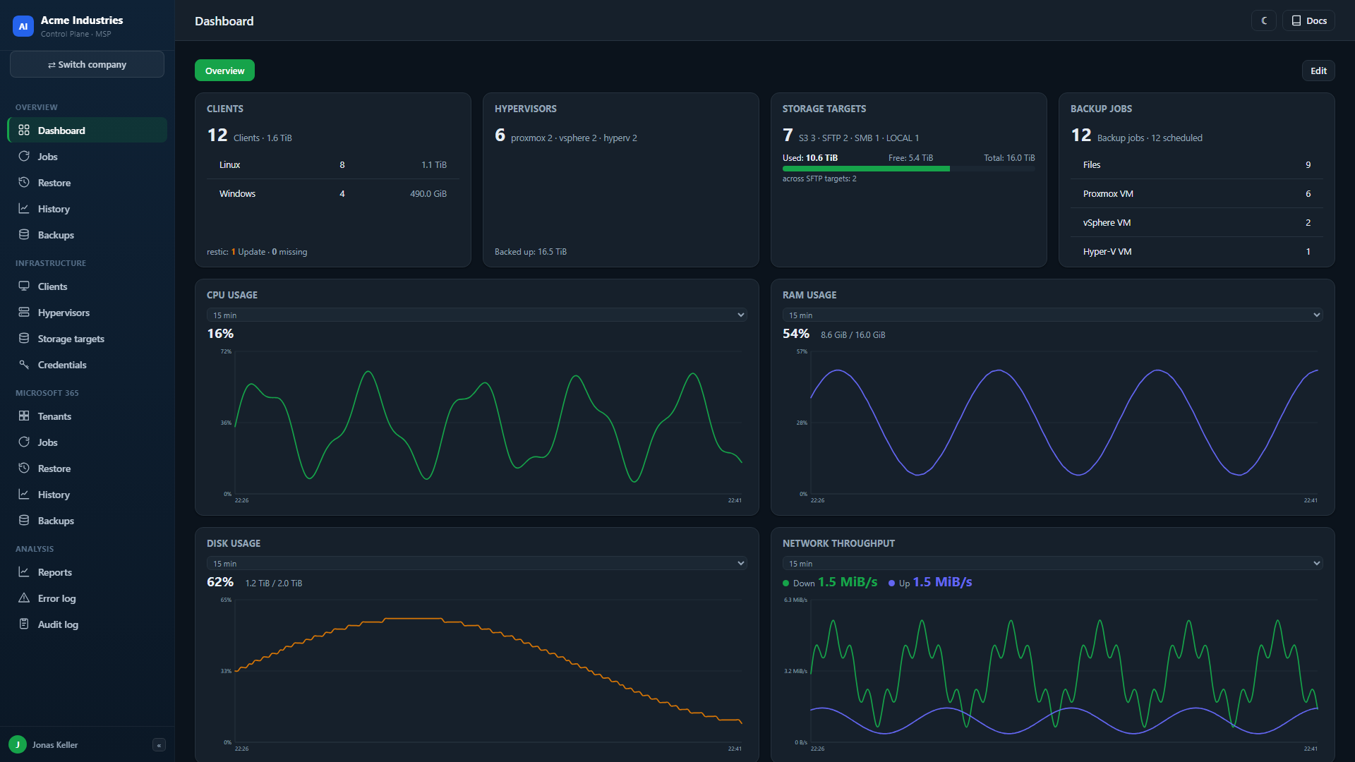Click the Microsoft 365 Jobs icon
1355x762 pixels.
tap(24, 442)
